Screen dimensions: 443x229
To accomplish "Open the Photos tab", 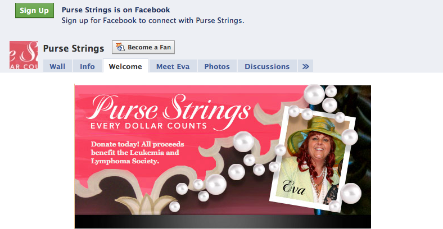I will [x=217, y=66].
